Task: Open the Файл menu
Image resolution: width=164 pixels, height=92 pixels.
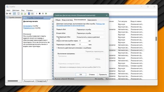Action: (x=8, y=10)
